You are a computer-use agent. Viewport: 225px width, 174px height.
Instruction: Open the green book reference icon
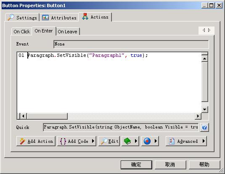[x=127, y=141]
